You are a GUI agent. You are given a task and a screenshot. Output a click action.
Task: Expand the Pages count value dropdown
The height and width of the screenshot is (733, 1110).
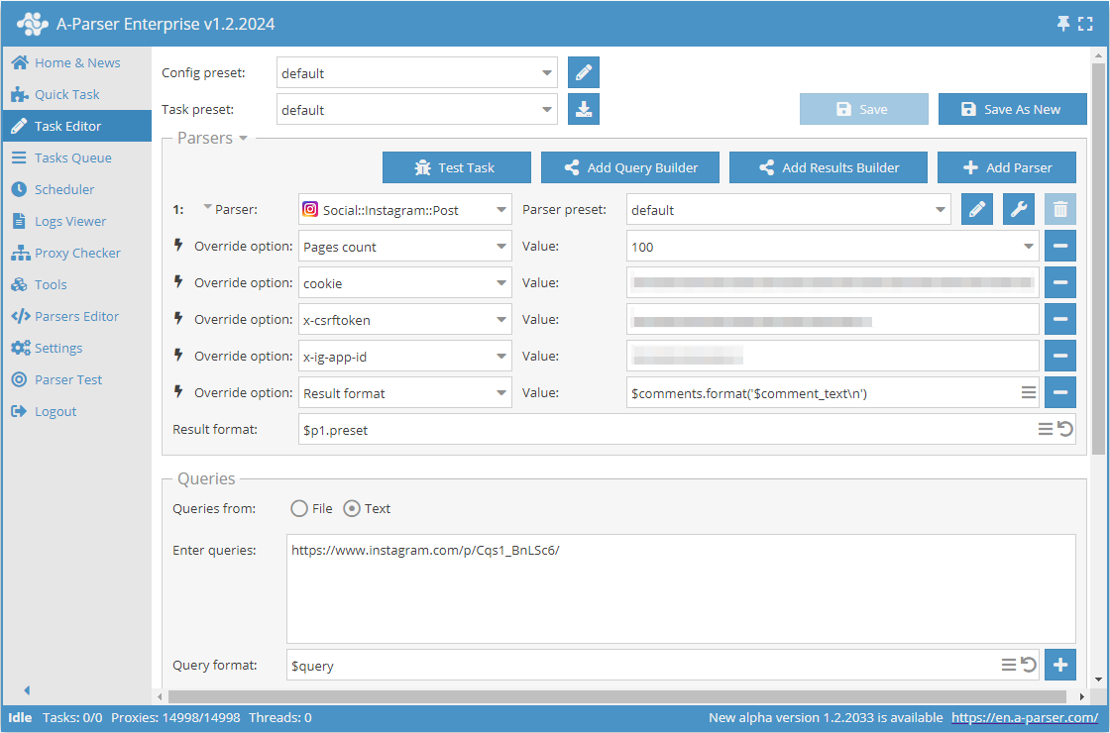(x=1028, y=247)
